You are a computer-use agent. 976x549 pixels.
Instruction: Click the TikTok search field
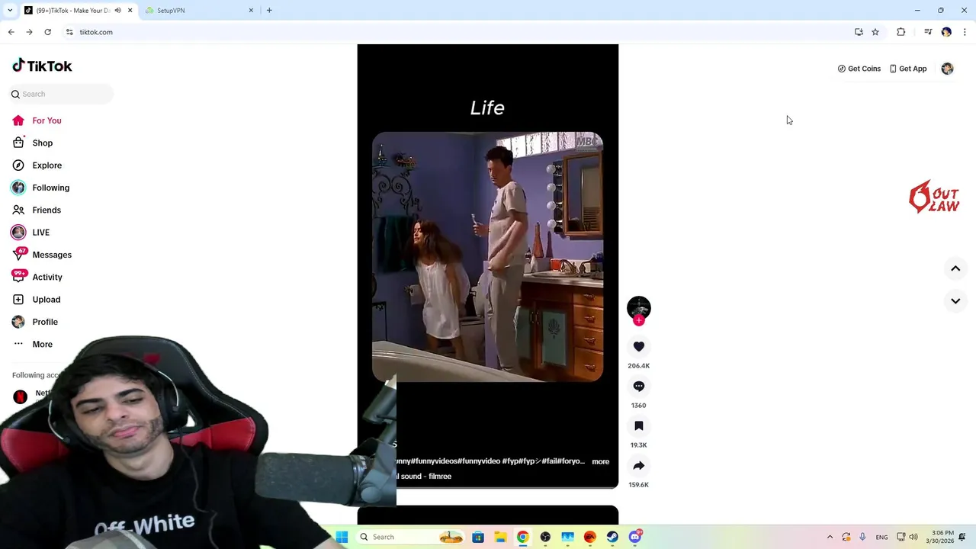(61, 94)
